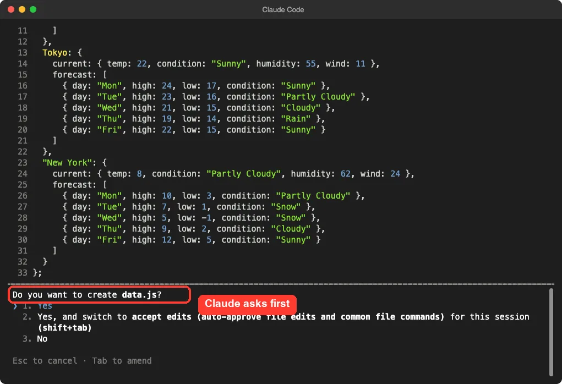Click the "Cloudy" condition on line 18
This screenshot has height=384, width=562.
click(301, 108)
